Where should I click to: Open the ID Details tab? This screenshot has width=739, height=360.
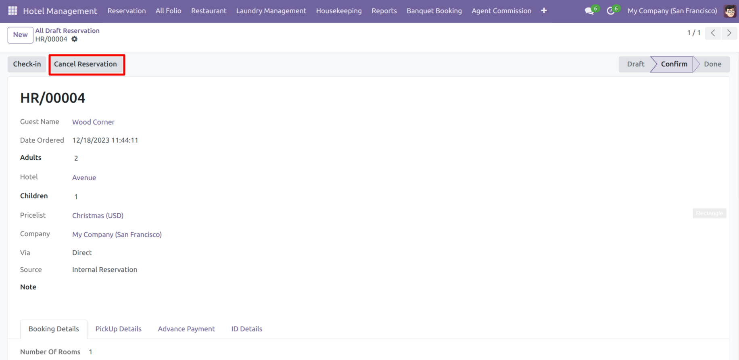(246, 329)
